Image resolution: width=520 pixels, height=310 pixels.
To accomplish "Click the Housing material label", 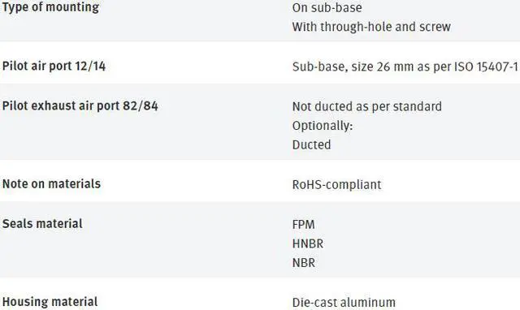I will click(50, 302).
